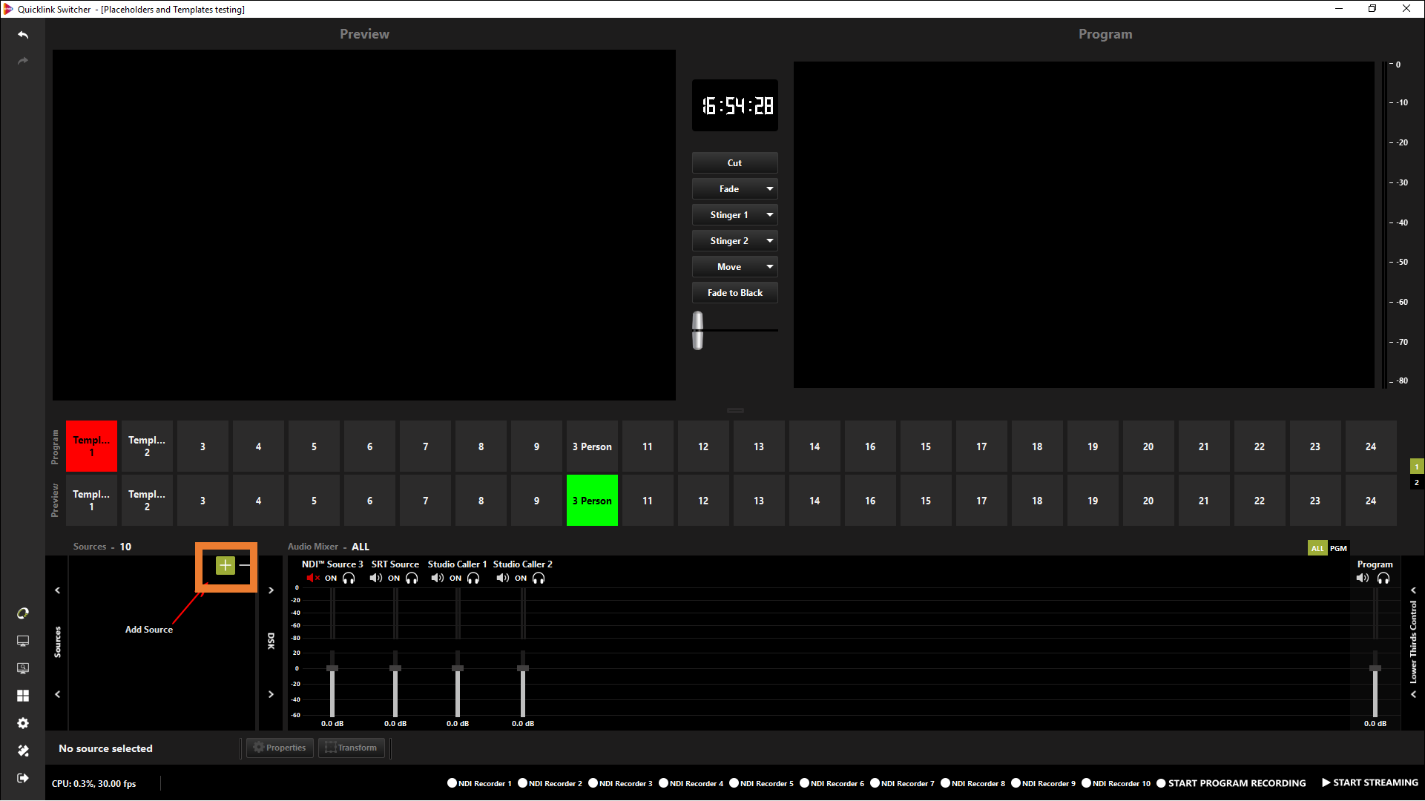Click the green Add Source plus icon
This screenshot has height=801, width=1425.
[x=225, y=565]
